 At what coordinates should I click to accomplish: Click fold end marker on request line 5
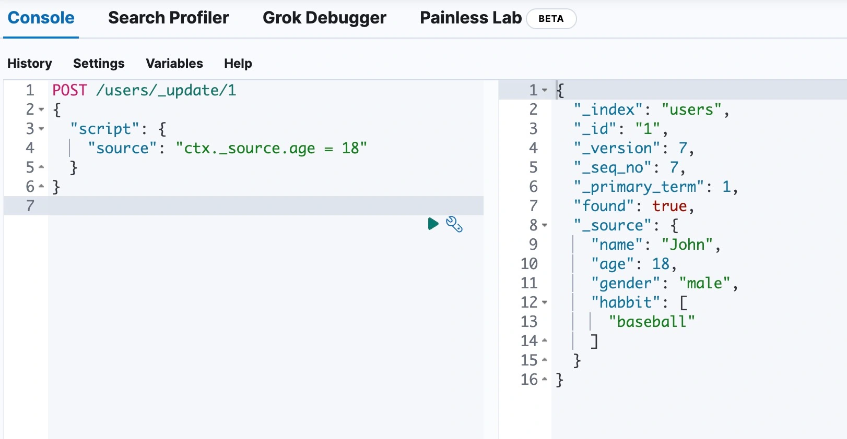coord(41,167)
